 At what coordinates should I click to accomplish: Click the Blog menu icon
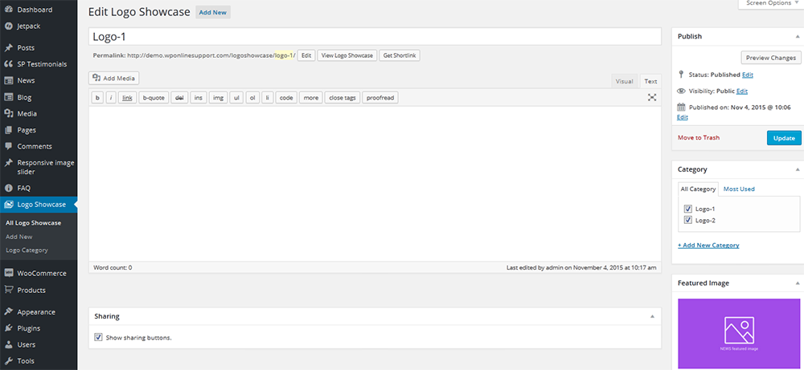point(8,97)
